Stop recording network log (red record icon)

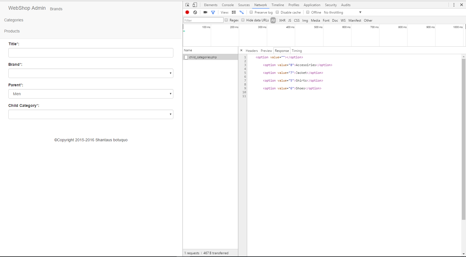187,12
